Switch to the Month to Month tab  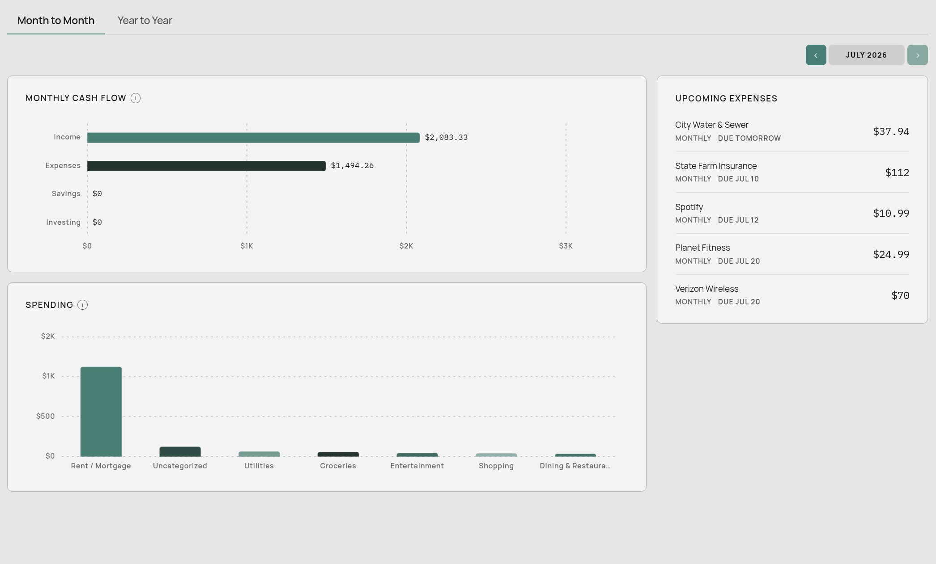56,21
